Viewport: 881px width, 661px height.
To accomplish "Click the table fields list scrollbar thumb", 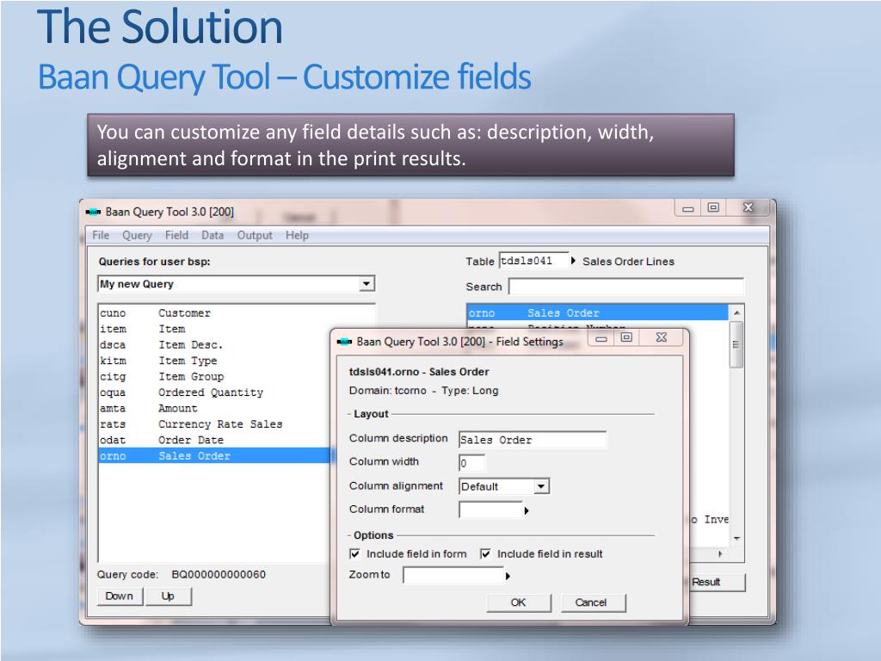I will click(736, 344).
